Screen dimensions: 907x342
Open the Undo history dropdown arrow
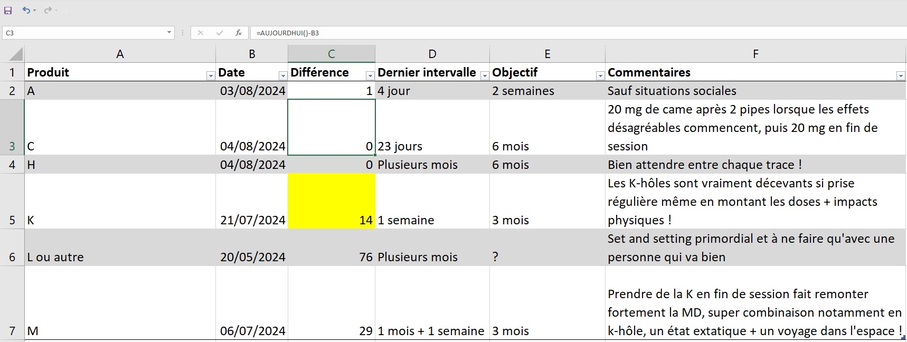[35, 11]
